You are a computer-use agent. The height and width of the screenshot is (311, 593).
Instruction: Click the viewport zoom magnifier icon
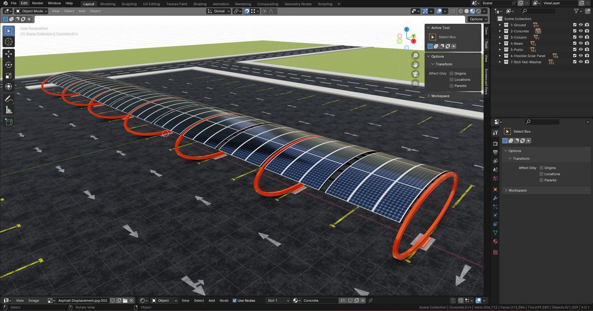(x=415, y=56)
